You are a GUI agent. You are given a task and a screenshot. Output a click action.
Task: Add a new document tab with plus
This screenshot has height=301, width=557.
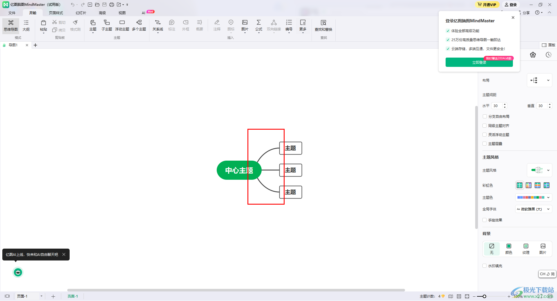pos(35,45)
